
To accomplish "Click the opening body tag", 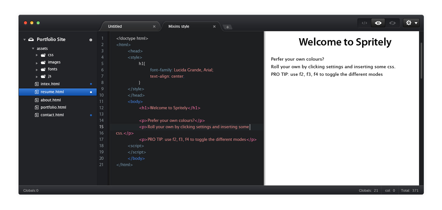I will (135, 102).
